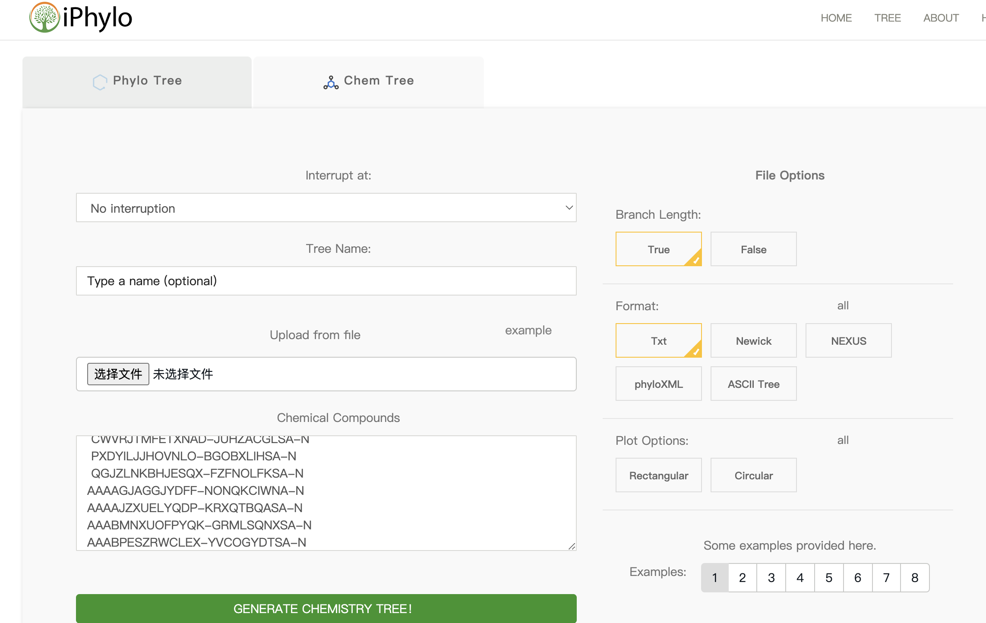This screenshot has width=986, height=623.
Task: Load example number 3
Action: (771, 578)
